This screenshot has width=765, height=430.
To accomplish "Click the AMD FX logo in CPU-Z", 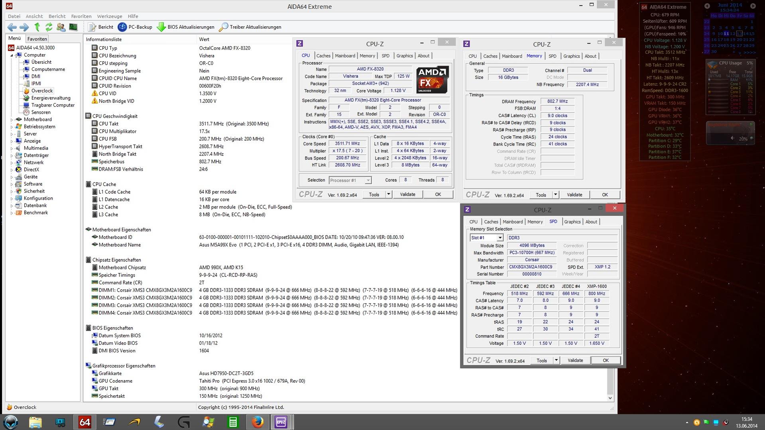I will pos(433,80).
